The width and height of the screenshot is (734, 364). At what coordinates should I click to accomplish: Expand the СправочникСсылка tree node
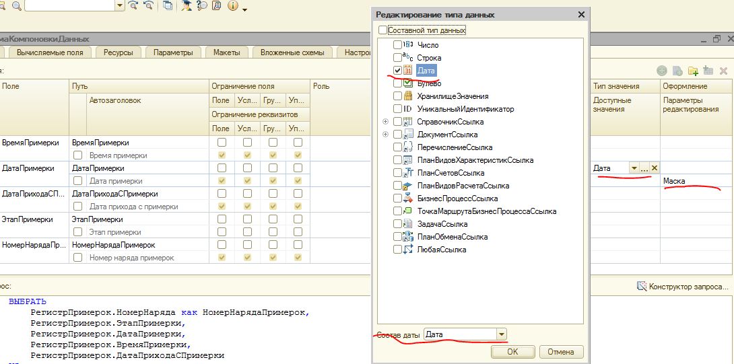(x=386, y=122)
